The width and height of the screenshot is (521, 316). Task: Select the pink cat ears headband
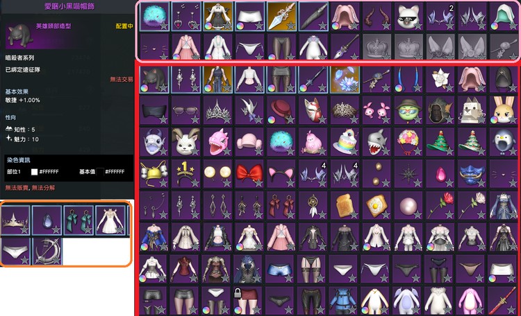281,174
